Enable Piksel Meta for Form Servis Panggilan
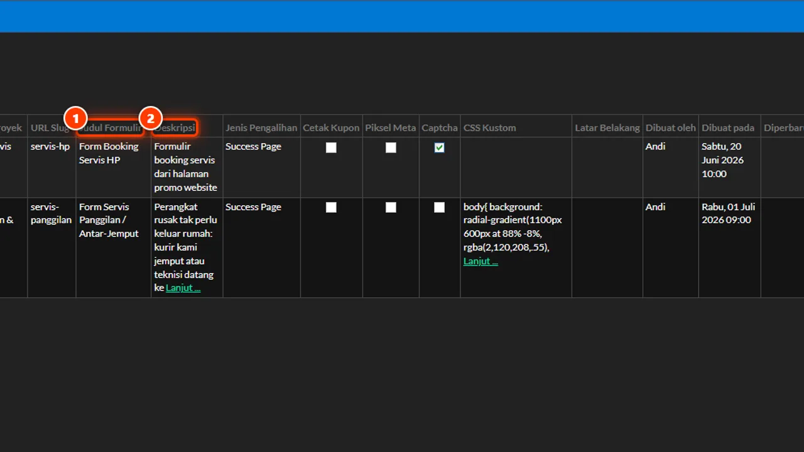The width and height of the screenshot is (804, 452). point(391,207)
